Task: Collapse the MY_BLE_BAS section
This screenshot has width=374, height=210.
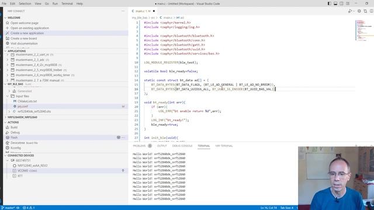Action: click(x=15, y=84)
